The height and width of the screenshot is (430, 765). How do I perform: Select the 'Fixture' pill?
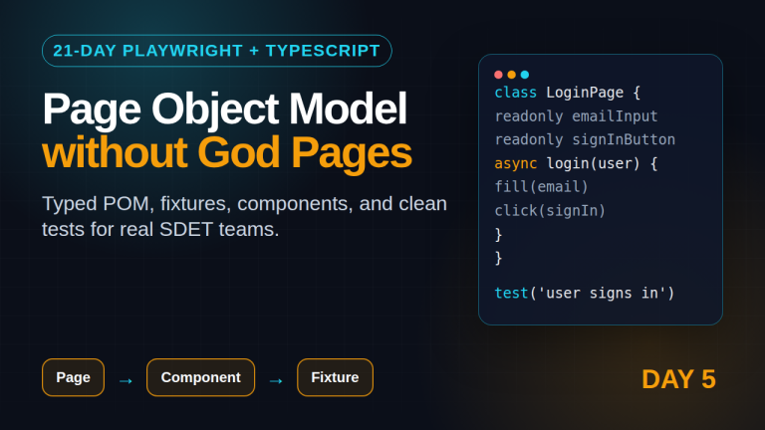click(335, 377)
